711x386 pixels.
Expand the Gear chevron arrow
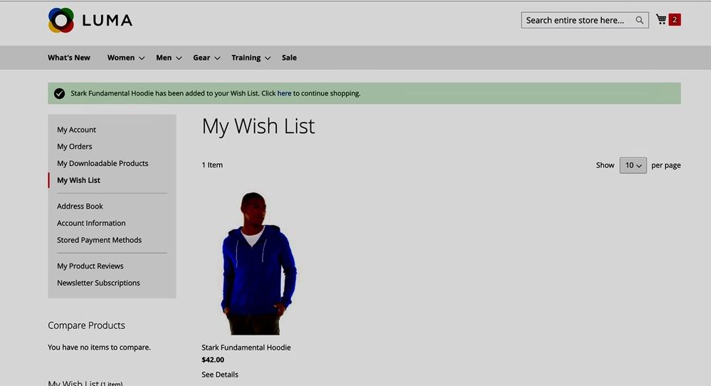(217, 58)
